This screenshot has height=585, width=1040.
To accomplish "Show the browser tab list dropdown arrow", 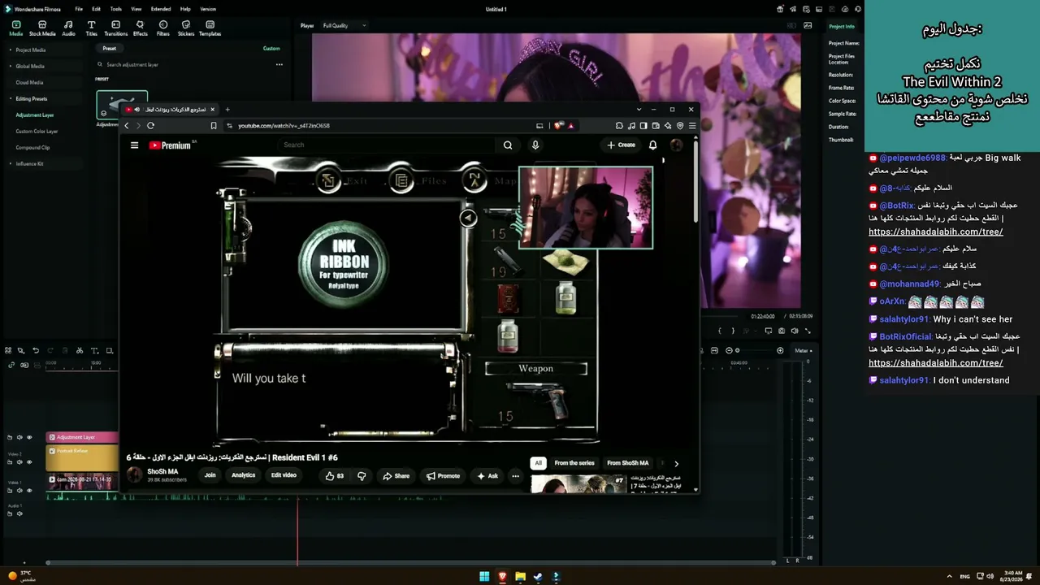I will [639, 110].
